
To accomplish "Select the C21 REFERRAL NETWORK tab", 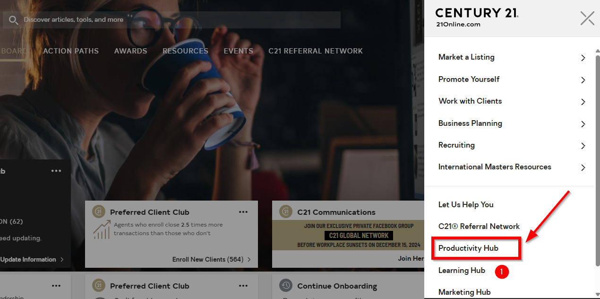I will 316,51.
